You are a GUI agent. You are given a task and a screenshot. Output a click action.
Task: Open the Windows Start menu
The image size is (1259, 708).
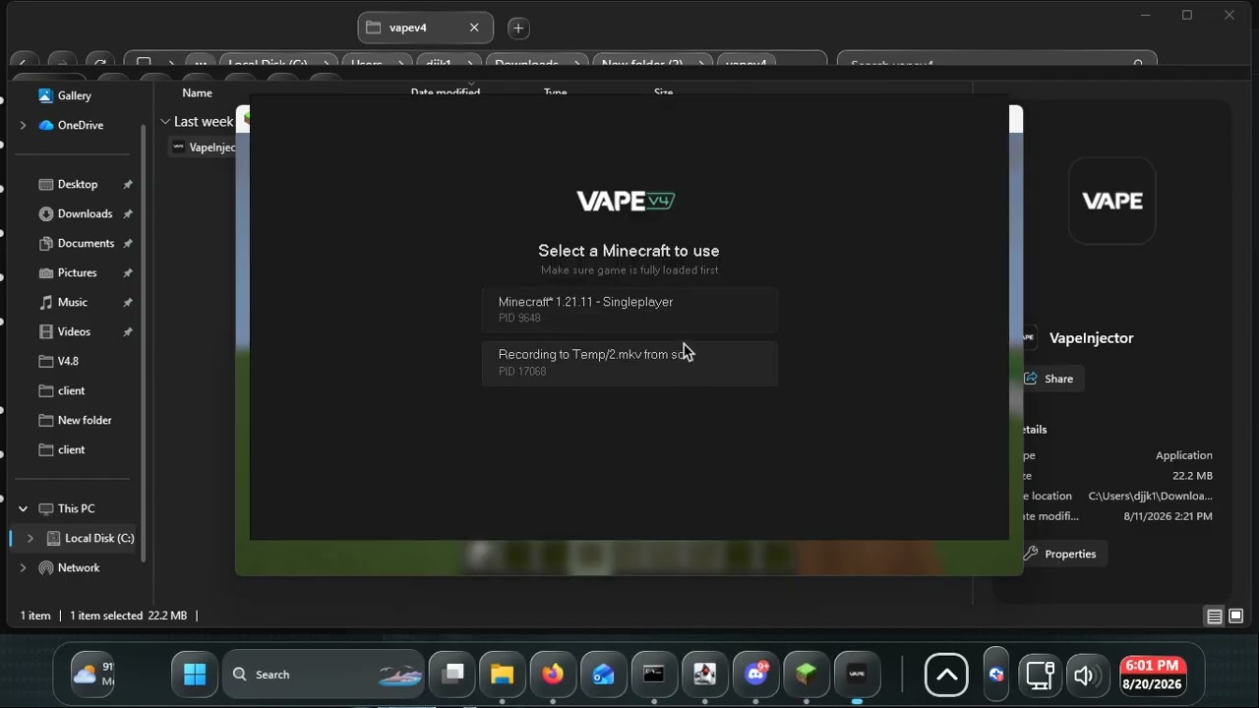(x=195, y=675)
